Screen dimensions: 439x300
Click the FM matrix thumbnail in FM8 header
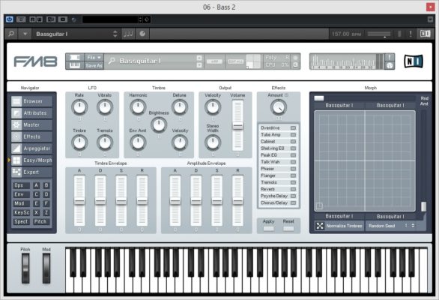254,61
